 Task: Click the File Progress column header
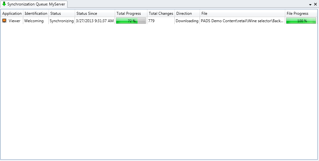click(301, 13)
